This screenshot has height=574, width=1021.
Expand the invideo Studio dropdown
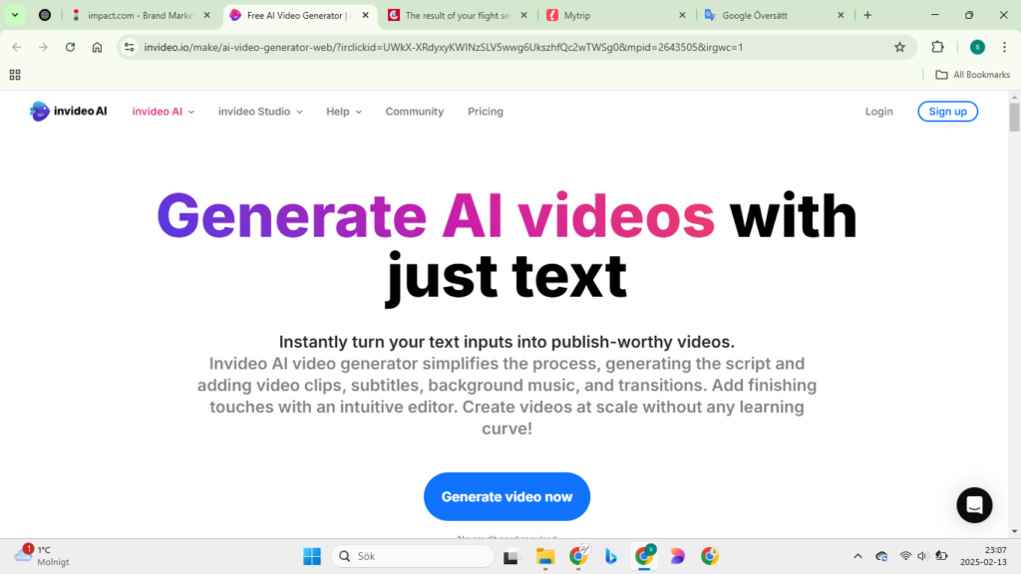point(260,112)
